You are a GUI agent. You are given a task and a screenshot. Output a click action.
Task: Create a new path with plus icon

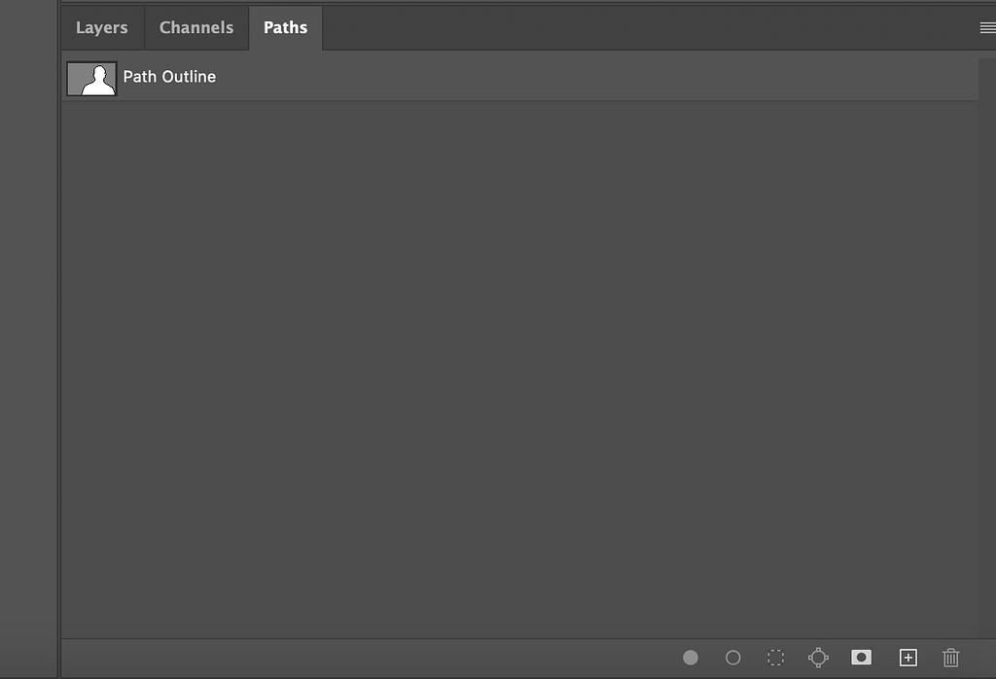coord(907,658)
